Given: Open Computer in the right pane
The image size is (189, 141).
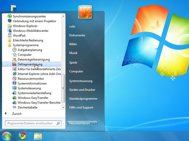Looking at the screenshot, I should [x=76, y=71].
